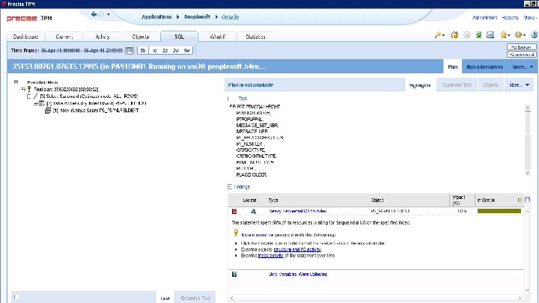
Task: Click the Applications breadcrumb
Action: tap(156, 16)
